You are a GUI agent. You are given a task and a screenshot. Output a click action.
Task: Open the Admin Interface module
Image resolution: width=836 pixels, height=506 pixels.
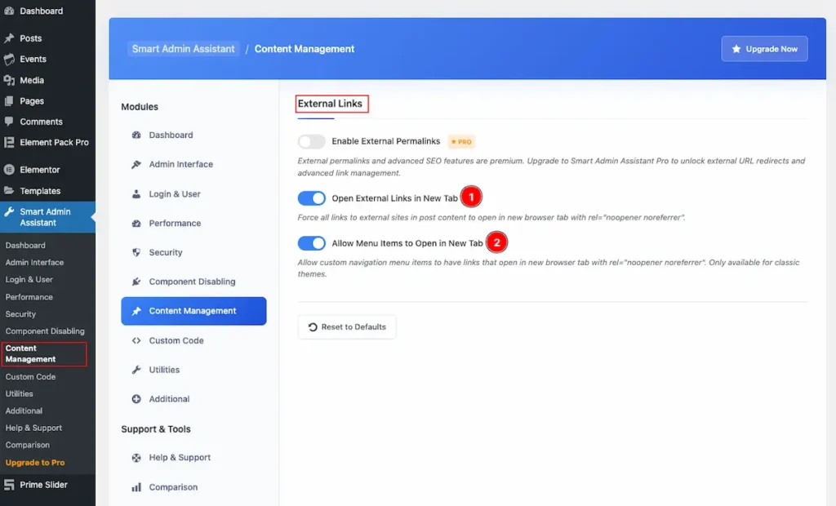click(x=193, y=164)
